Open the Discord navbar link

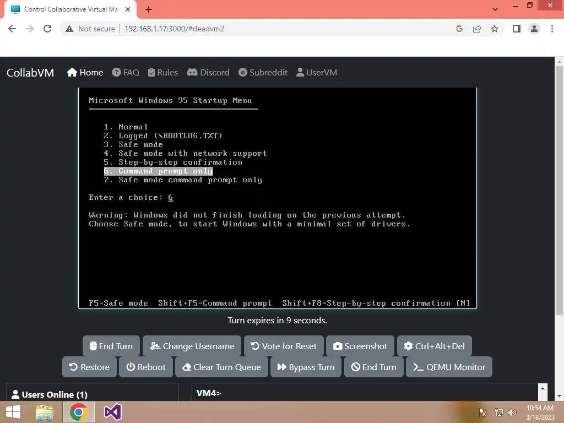[x=208, y=73]
